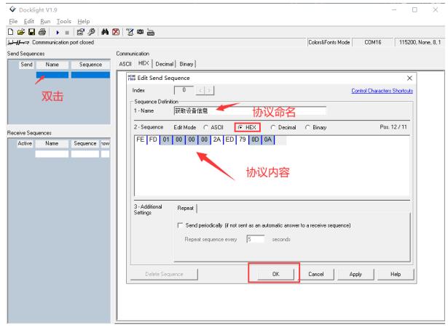Image resolution: width=448 pixels, height=327 pixels.
Task: Select ASCII edit mode radio button
Action: tap(205, 127)
